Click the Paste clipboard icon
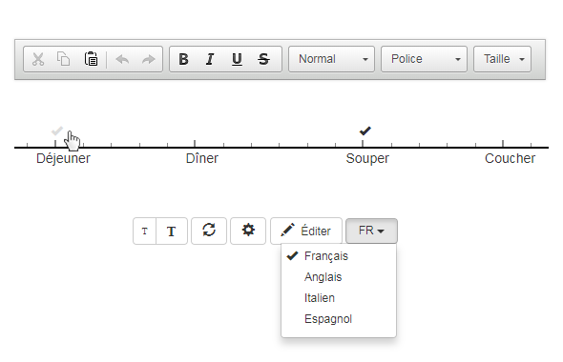 click(92, 59)
